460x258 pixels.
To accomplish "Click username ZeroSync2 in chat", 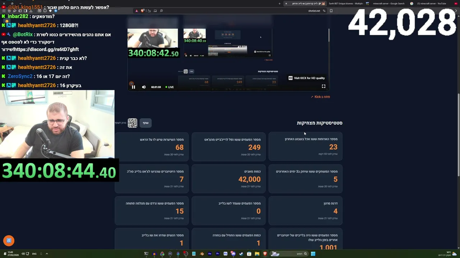I will (x=20, y=76).
